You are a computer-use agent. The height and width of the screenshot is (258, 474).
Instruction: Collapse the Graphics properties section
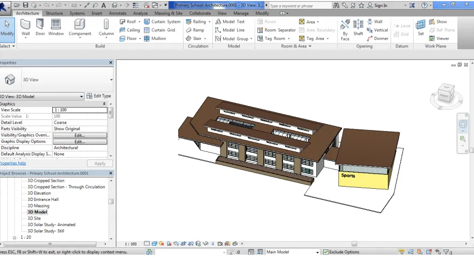(x=104, y=103)
